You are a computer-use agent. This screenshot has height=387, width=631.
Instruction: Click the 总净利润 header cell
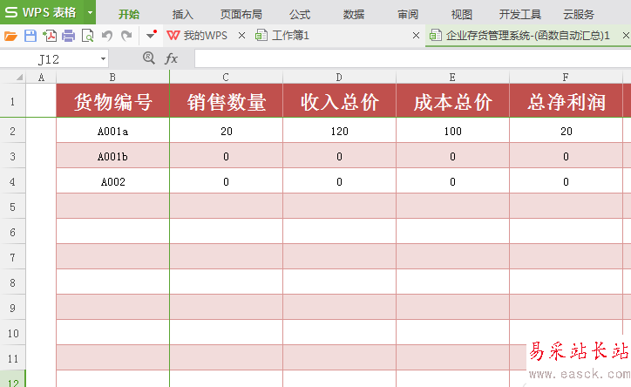pyautogui.click(x=566, y=101)
